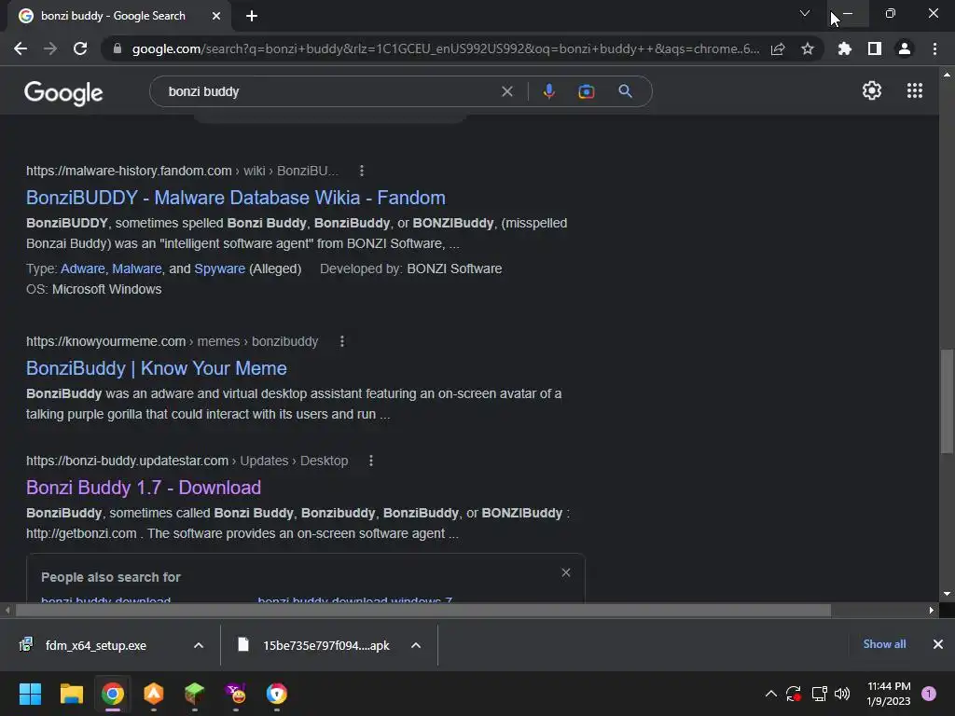955x716 pixels.
Task: Open the bonzi buddy download windows 7 suggestion
Action: coord(355,599)
